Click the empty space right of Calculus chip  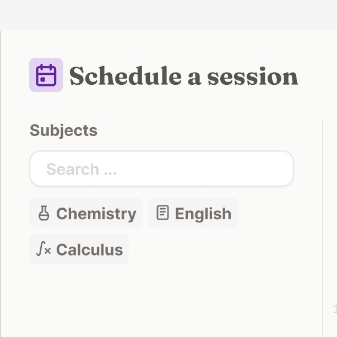coord(224,249)
